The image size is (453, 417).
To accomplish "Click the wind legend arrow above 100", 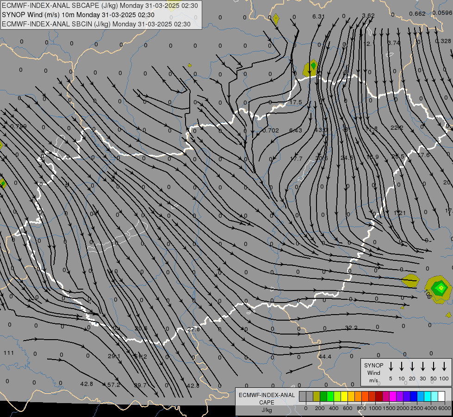I will coord(444,366).
